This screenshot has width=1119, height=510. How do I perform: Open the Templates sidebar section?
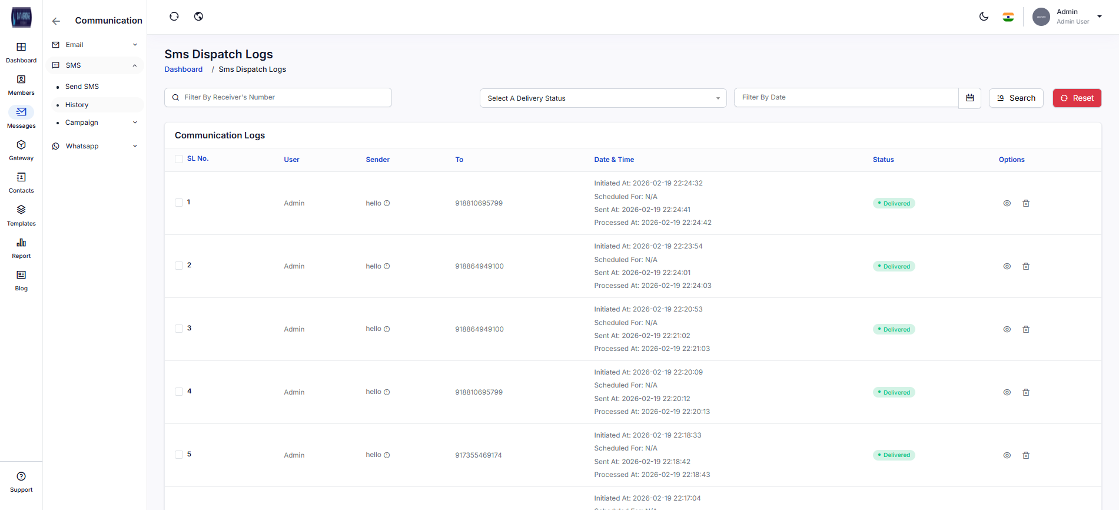(21, 216)
